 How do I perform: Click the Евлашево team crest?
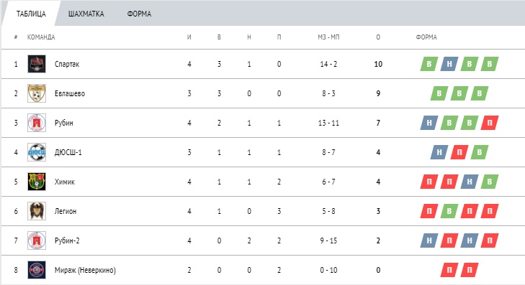(37, 93)
